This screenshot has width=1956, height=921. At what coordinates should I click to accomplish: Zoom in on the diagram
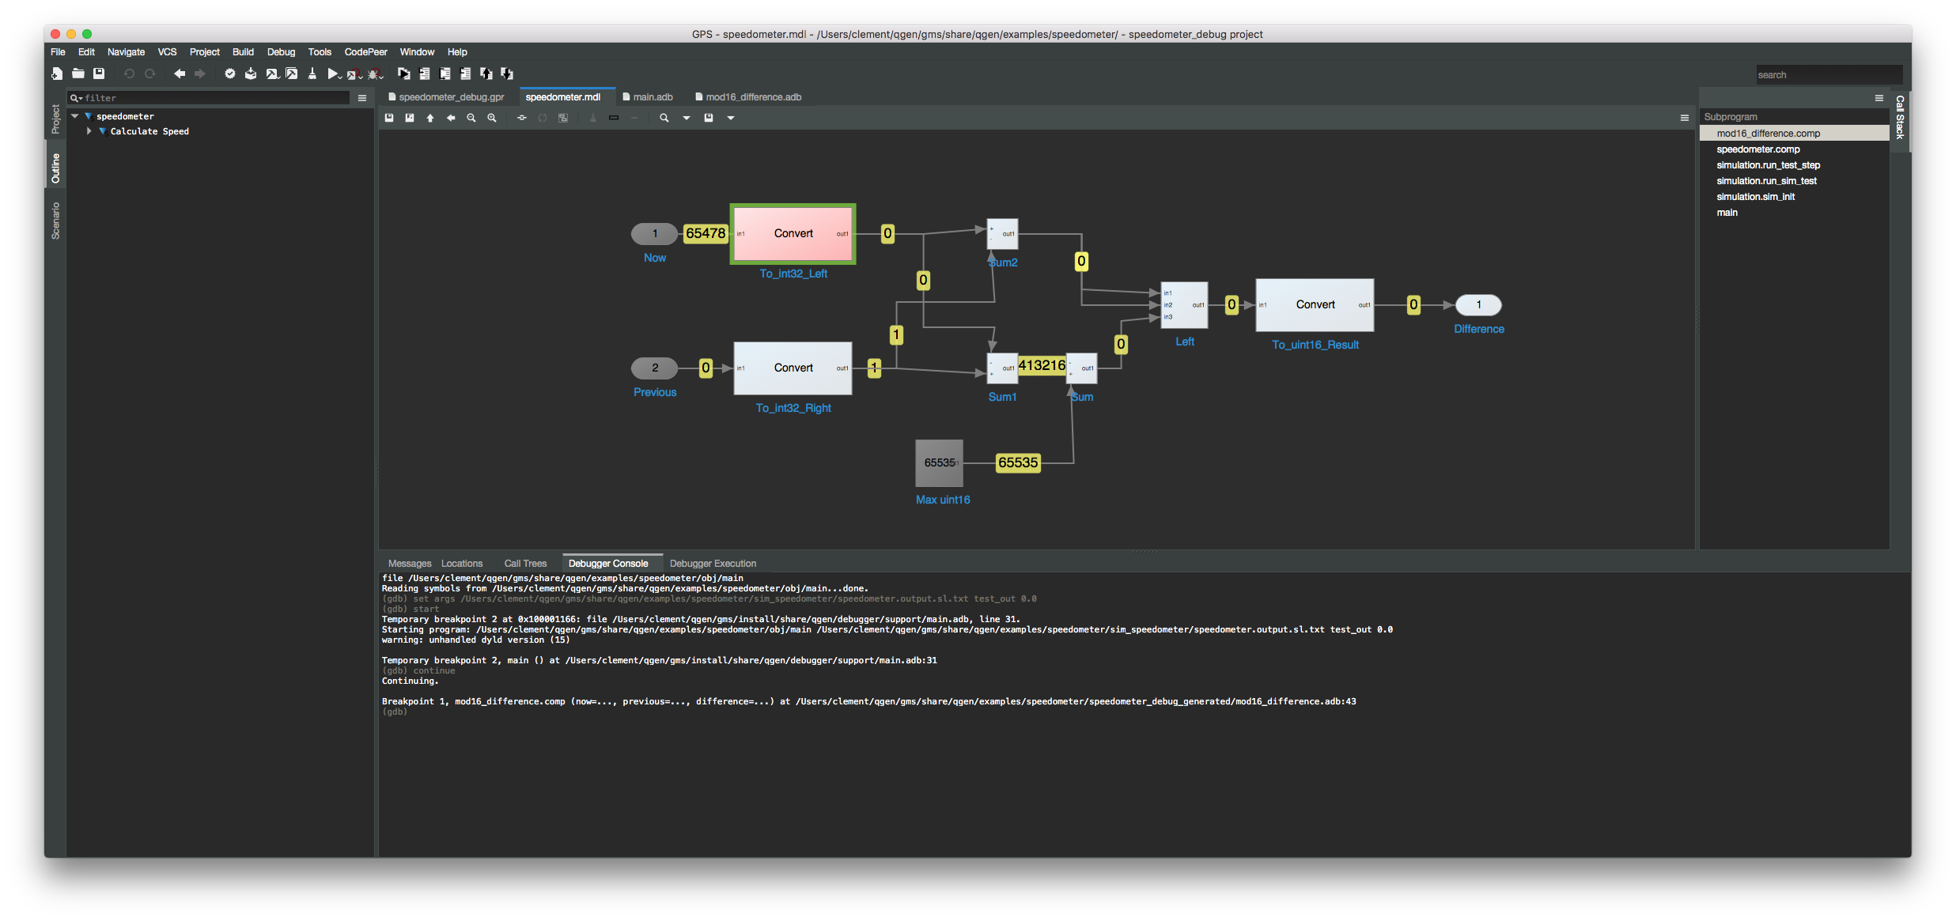[x=492, y=118]
